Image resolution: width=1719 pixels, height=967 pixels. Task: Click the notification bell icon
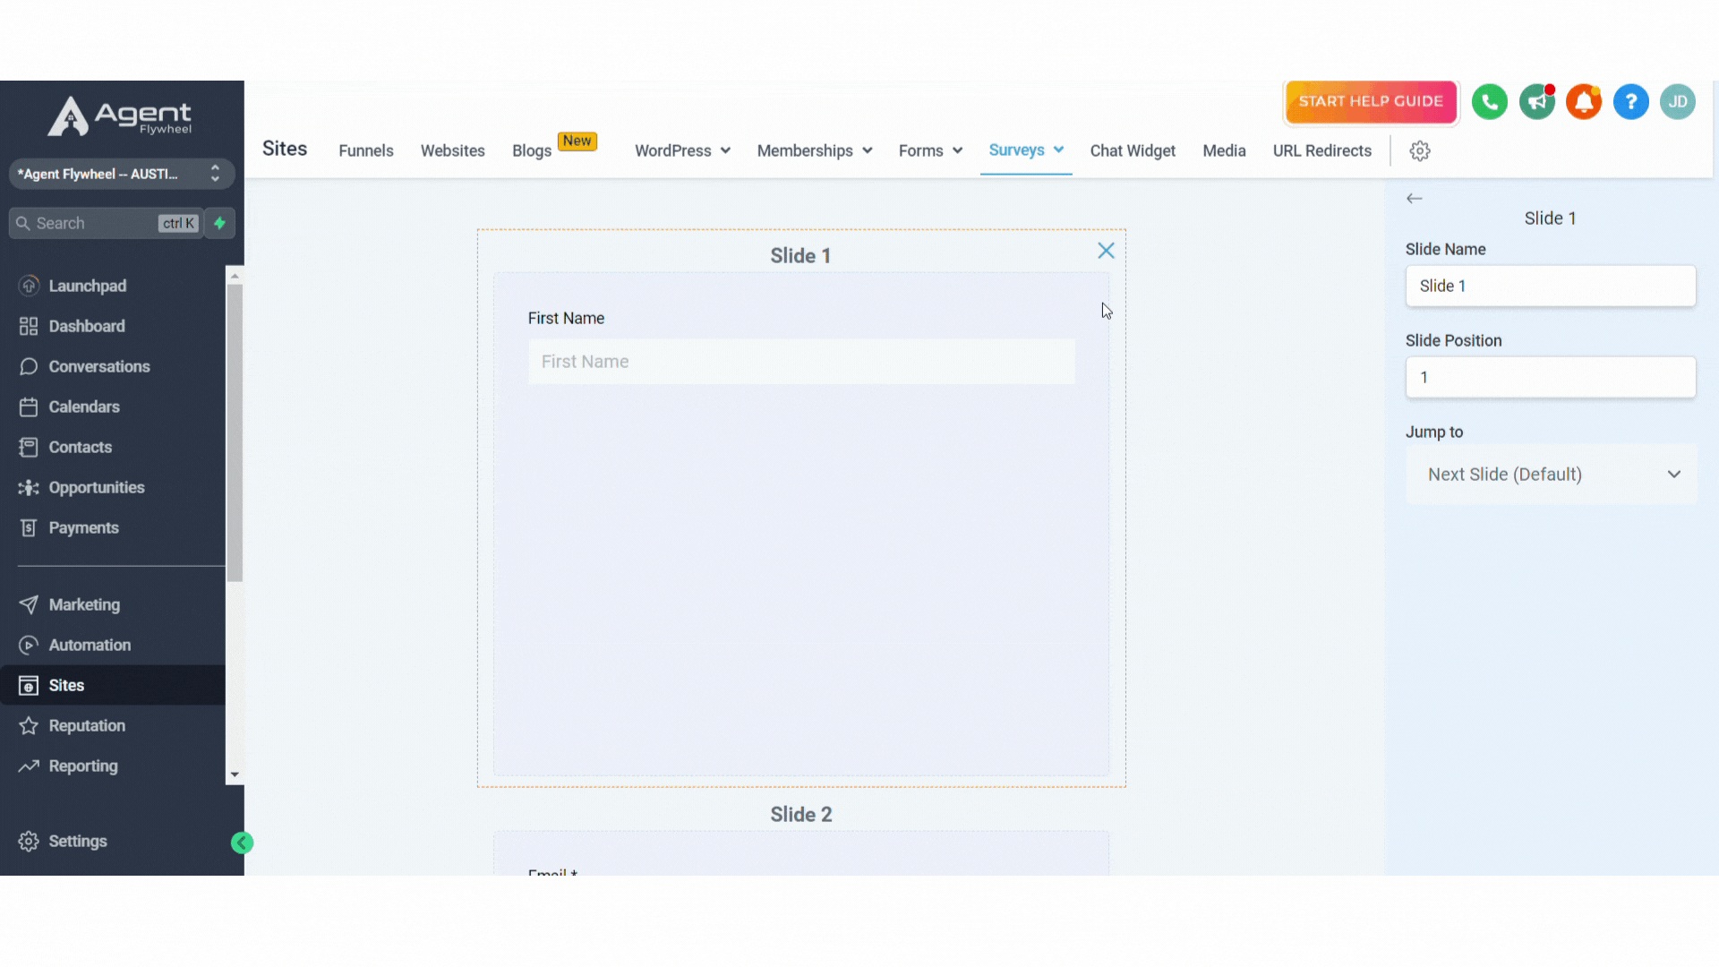point(1584,101)
